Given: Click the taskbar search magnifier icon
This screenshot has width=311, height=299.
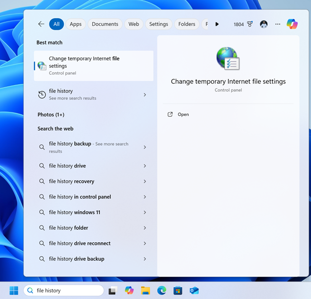Looking at the screenshot, I should (30, 290).
